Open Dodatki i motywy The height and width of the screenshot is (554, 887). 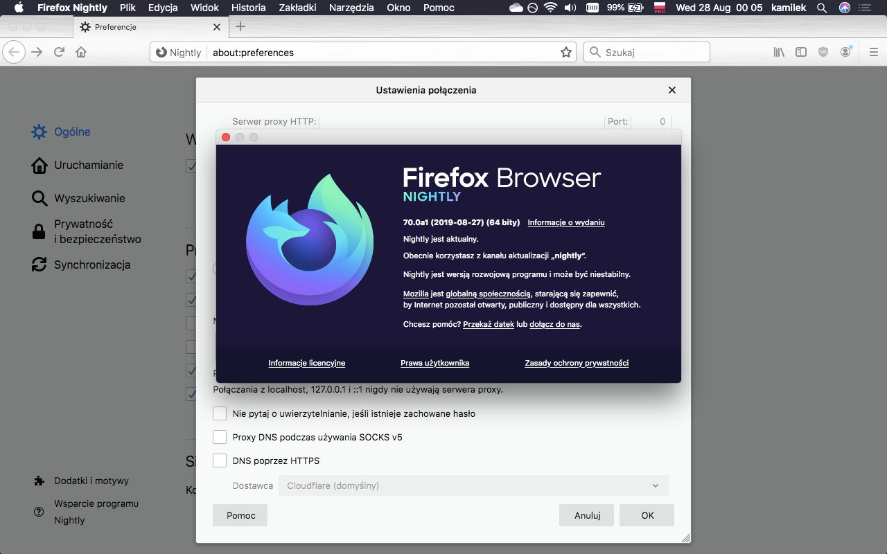coord(92,481)
